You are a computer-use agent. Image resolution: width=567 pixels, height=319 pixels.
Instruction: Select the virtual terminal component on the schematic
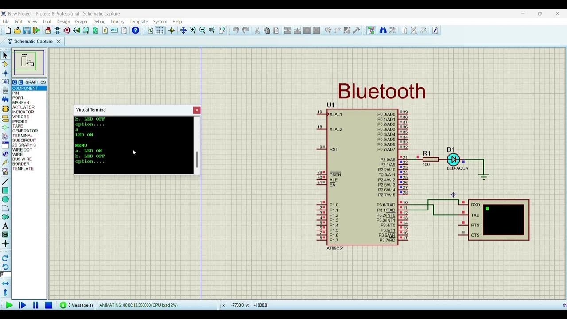point(499,220)
